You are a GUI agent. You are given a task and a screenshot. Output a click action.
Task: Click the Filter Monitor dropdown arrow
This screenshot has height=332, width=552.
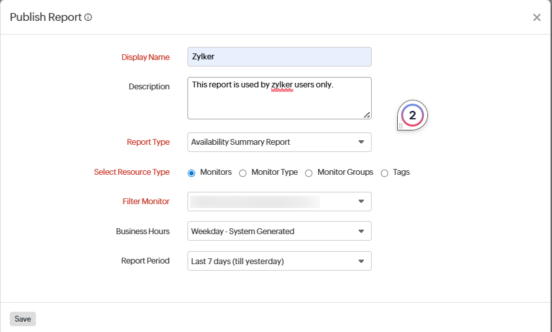(361, 202)
